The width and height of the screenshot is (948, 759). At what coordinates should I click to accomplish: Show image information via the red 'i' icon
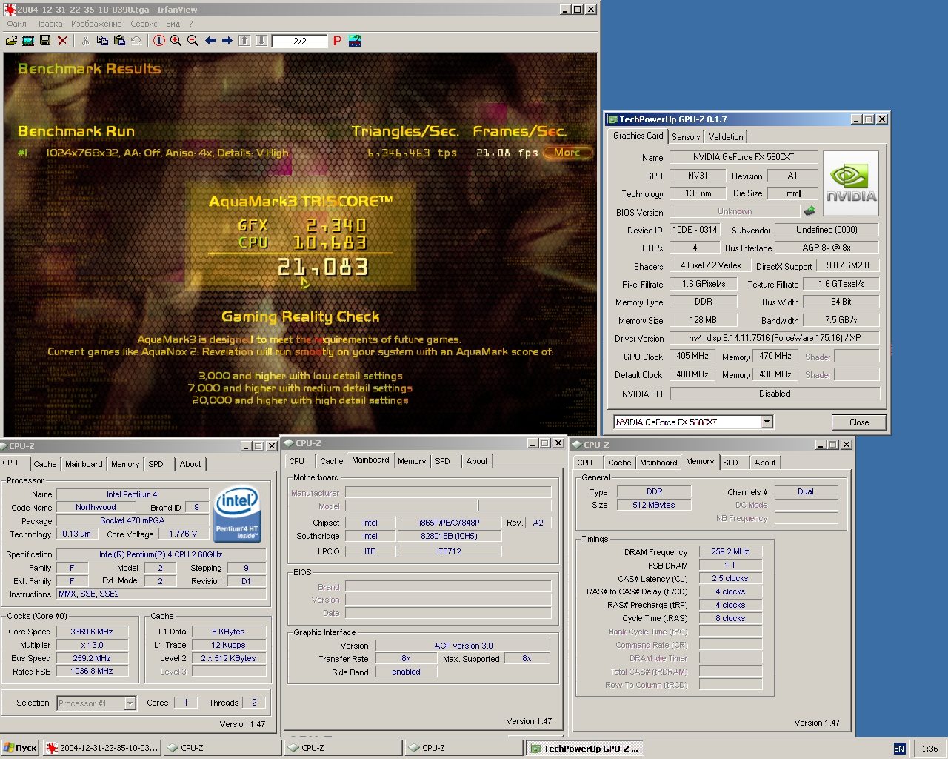[x=158, y=41]
